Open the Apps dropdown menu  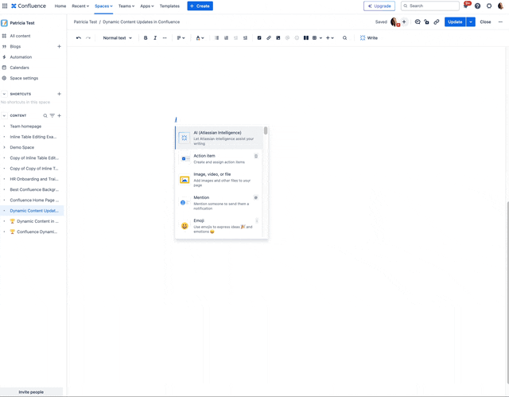146,6
